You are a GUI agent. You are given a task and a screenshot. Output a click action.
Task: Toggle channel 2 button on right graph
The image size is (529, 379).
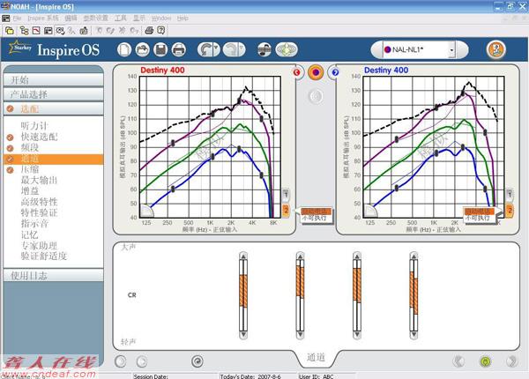[510, 211]
